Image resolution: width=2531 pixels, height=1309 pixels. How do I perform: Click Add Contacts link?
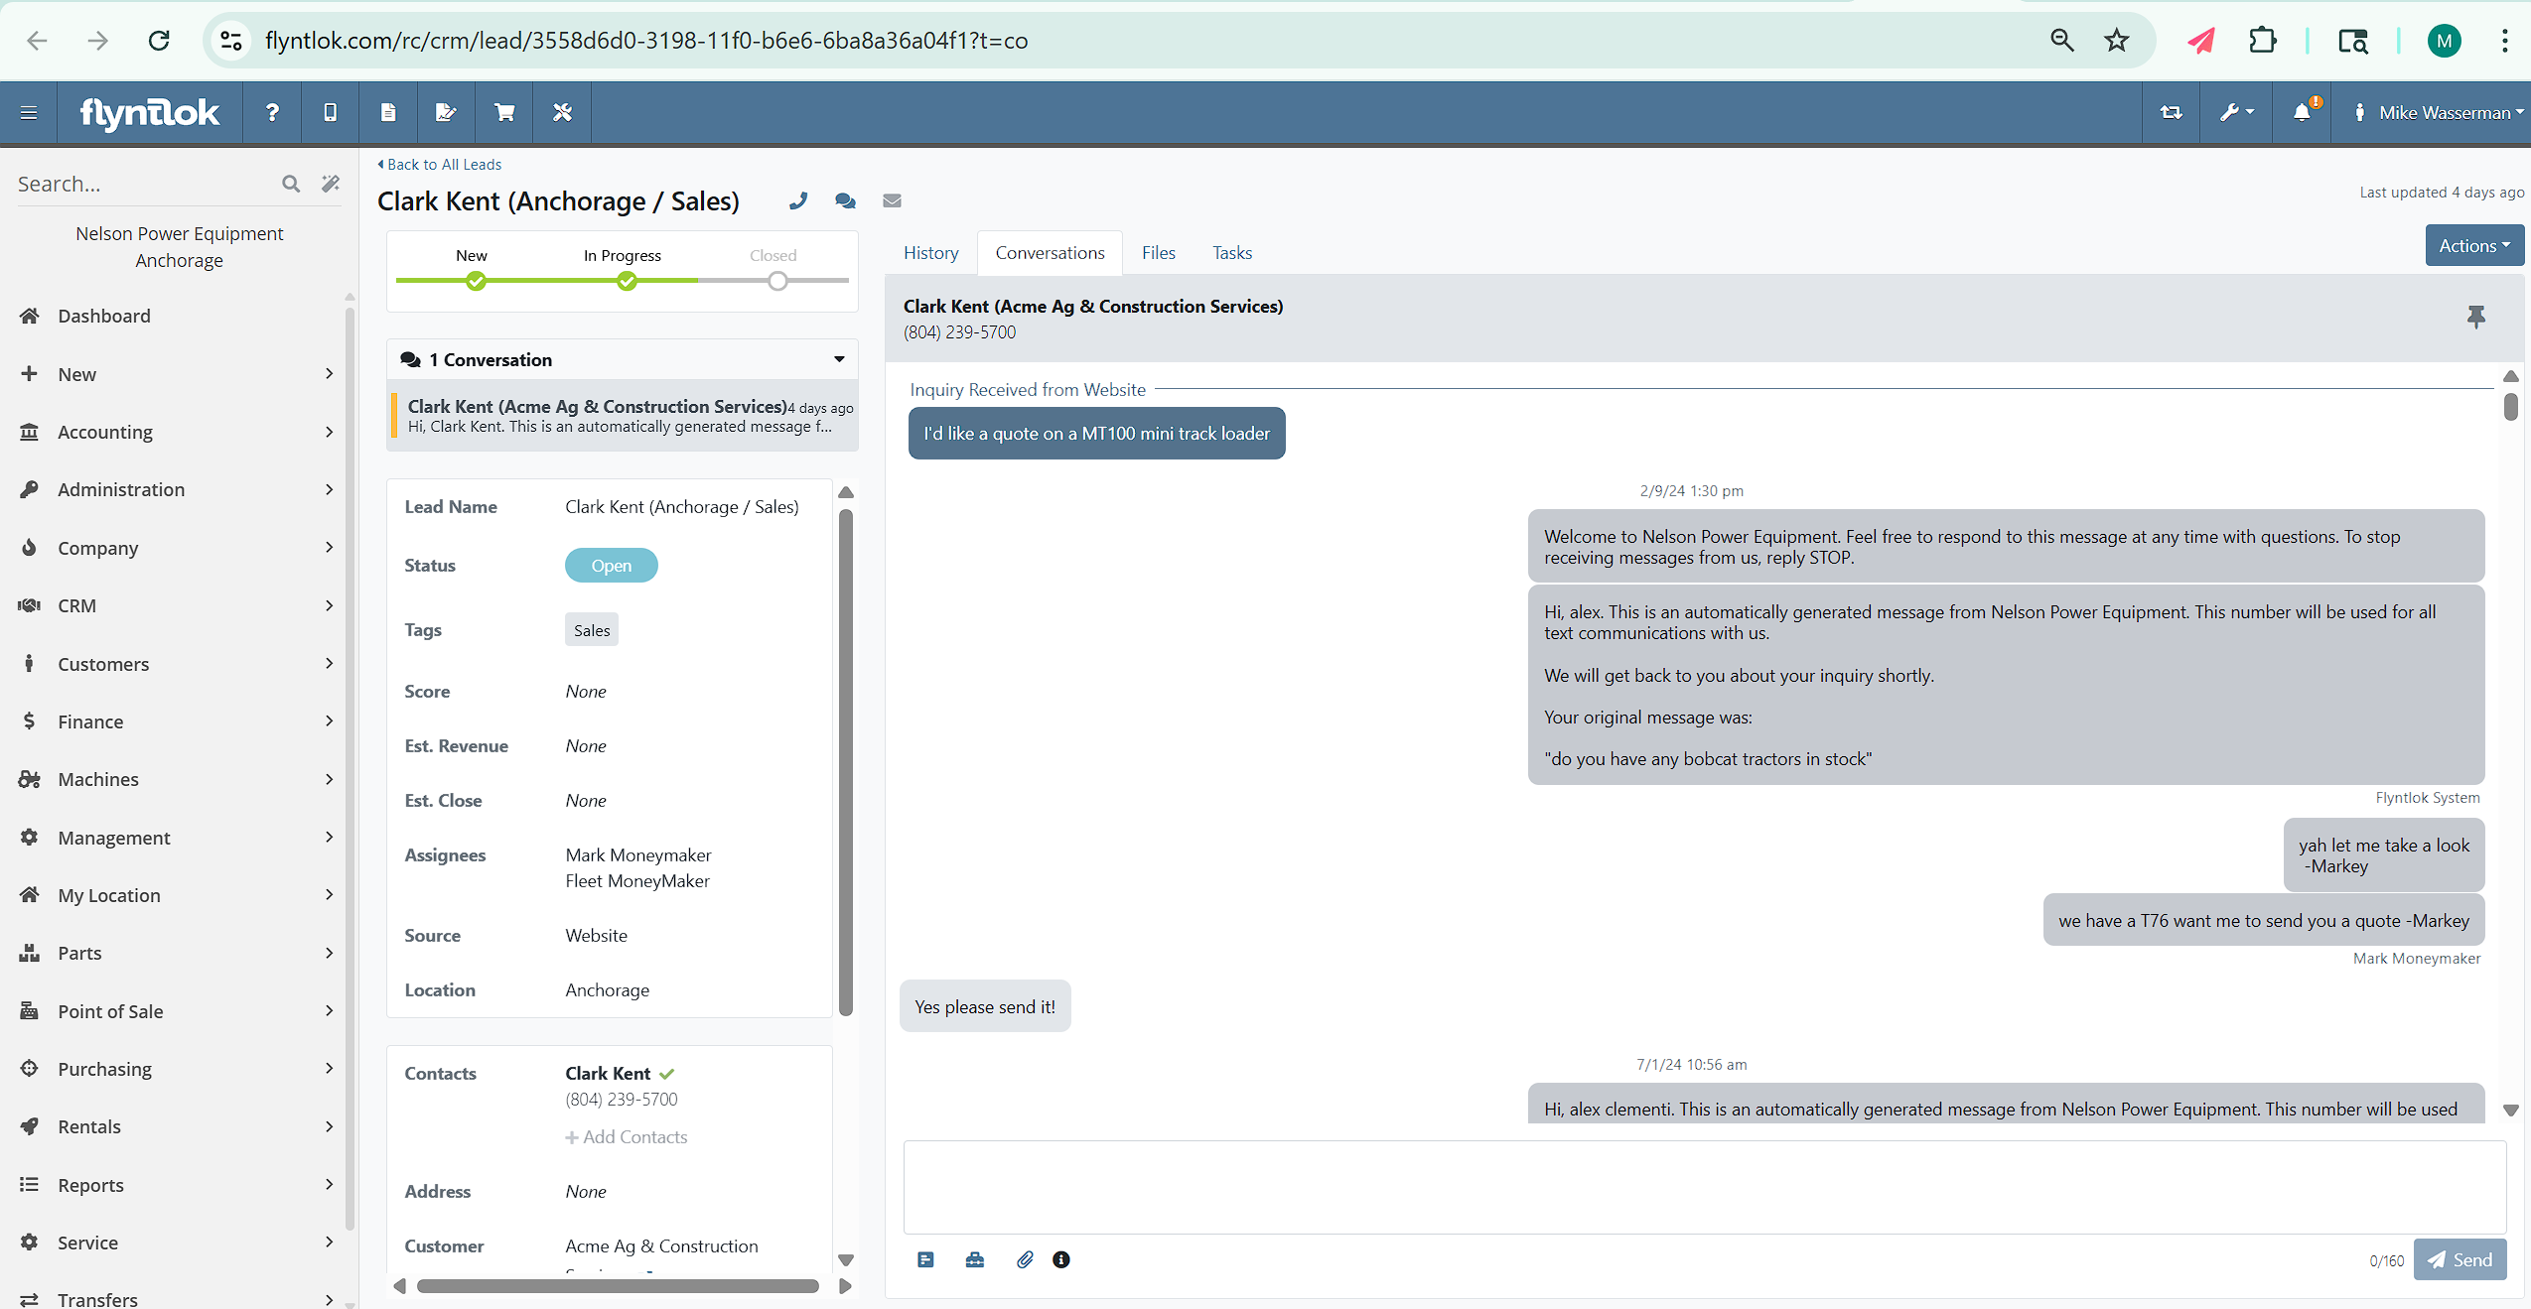627,1137
